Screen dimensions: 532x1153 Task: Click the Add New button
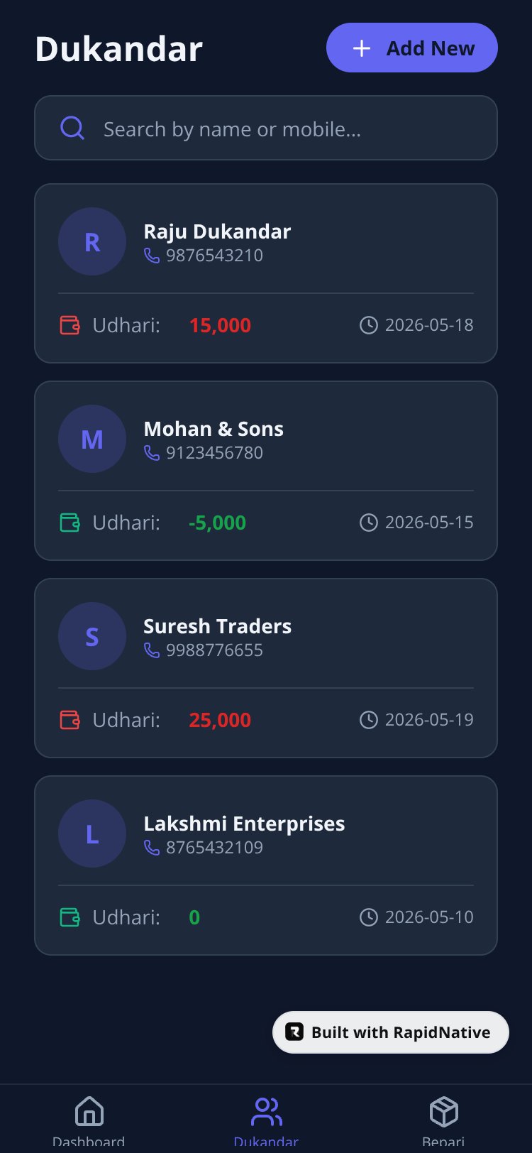pyautogui.click(x=412, y=48)
